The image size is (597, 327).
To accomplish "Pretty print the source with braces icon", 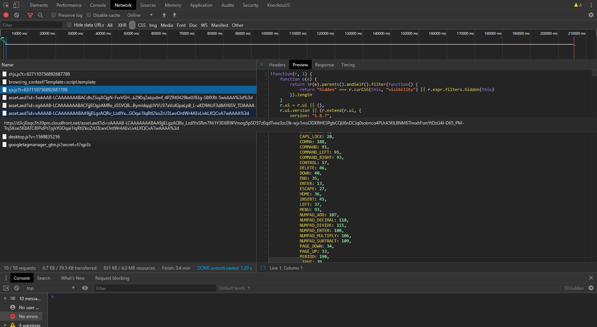I will pos(263,268).
